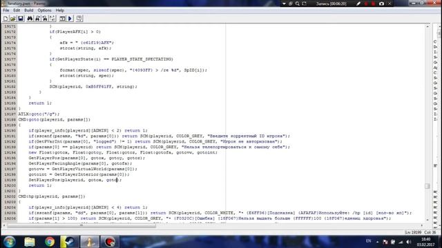442x248 pixels.
Task: Click line number 19190 in the gutter
Action: 10,130
